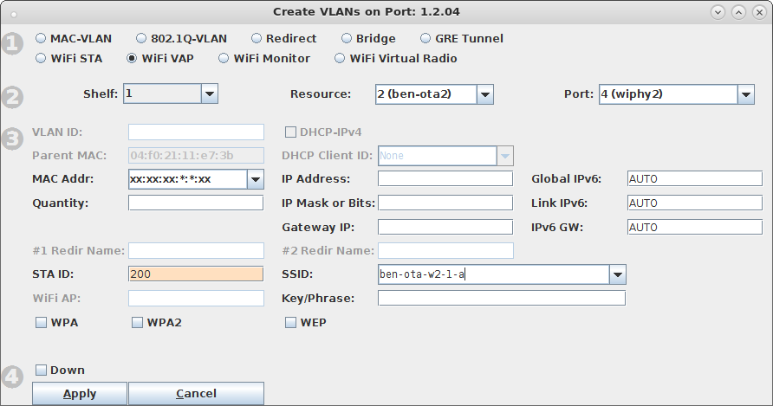Open the Shelf dropdown
The width and height of the screenshot is (773, 406).
point(209,93)
